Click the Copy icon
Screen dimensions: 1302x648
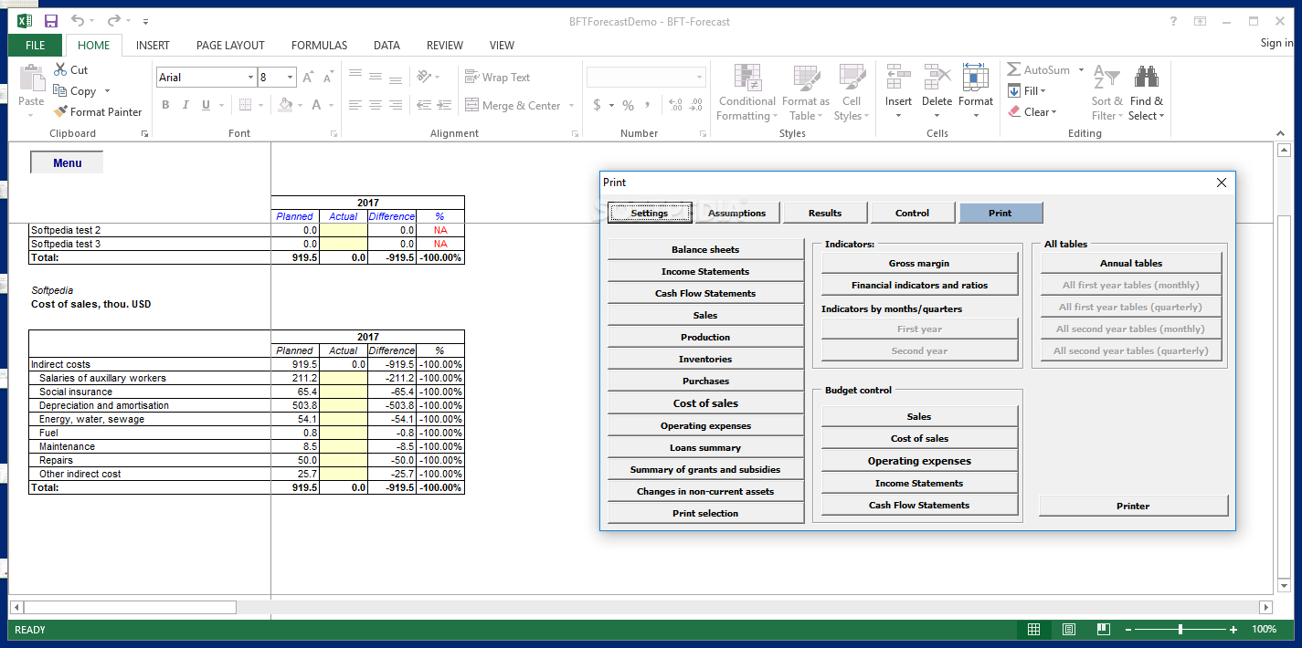pos(60,90)
